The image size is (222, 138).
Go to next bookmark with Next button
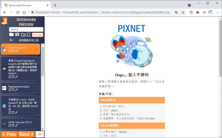pos(26,134)
